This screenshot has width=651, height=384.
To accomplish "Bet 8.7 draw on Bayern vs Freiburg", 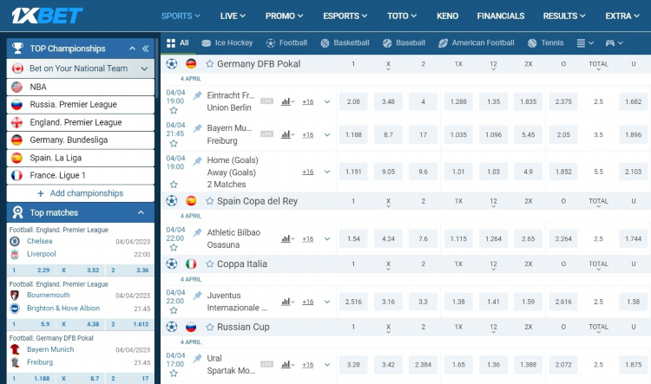I will pyautogui.click(x=388, y=134).
